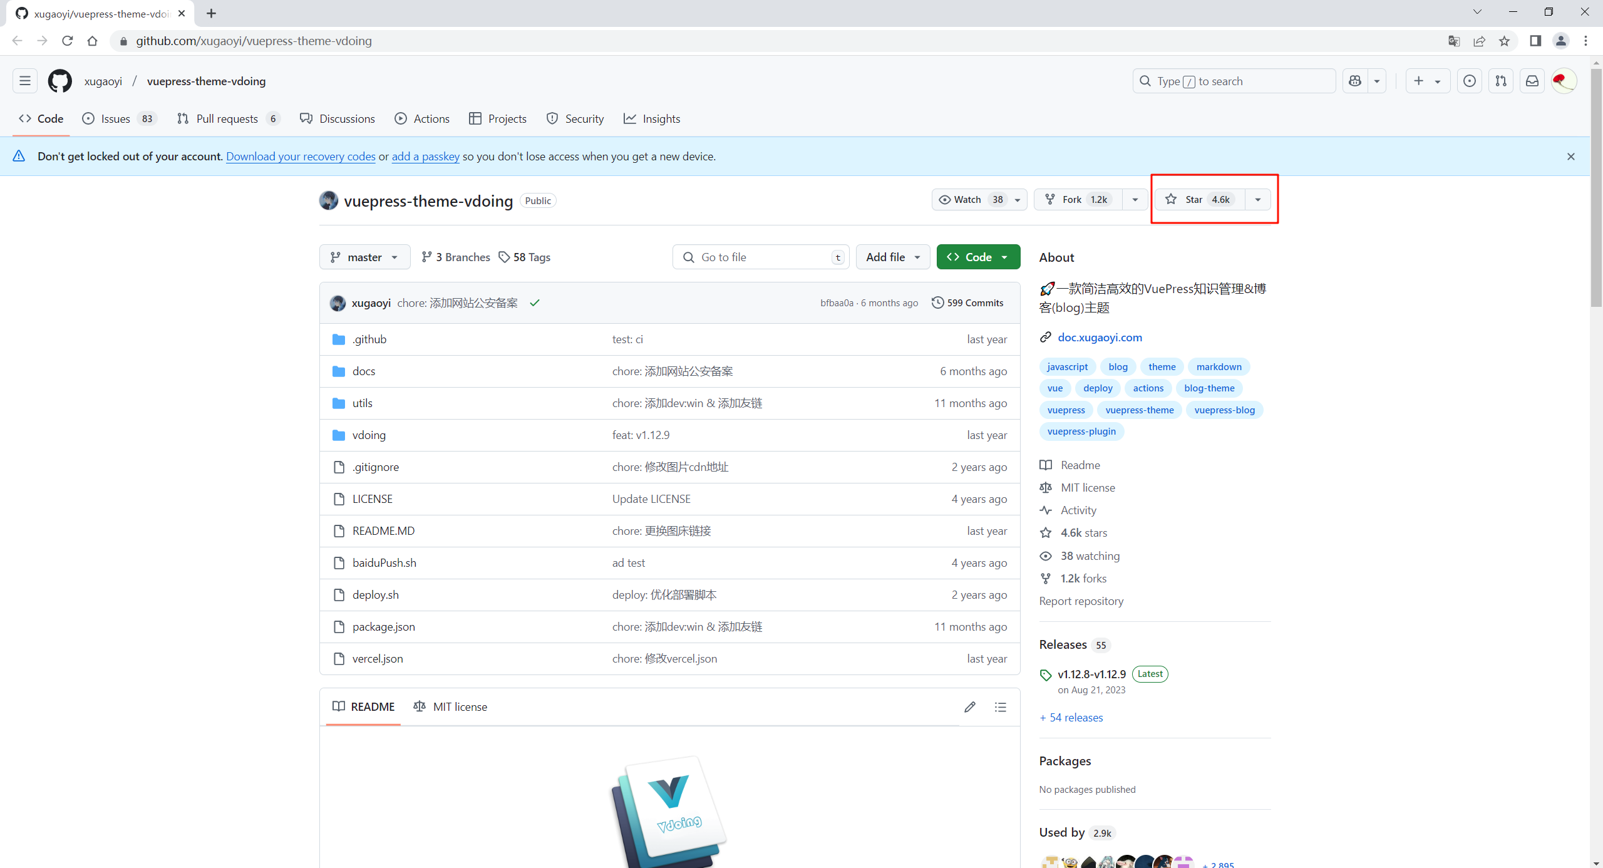Viewport: 1603px width, 868px height.
Task: Open the green Code dropdown
Action: (978, 257)
